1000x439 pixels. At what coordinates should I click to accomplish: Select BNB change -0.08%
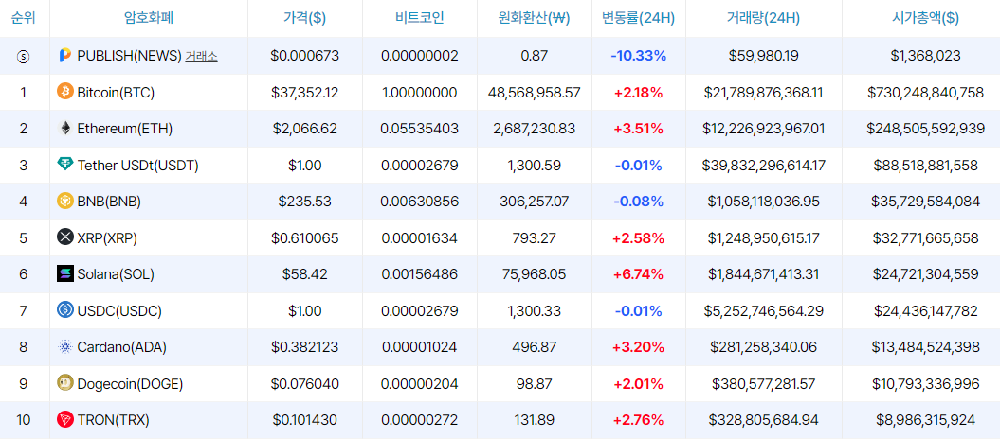[x=639, y=202]
